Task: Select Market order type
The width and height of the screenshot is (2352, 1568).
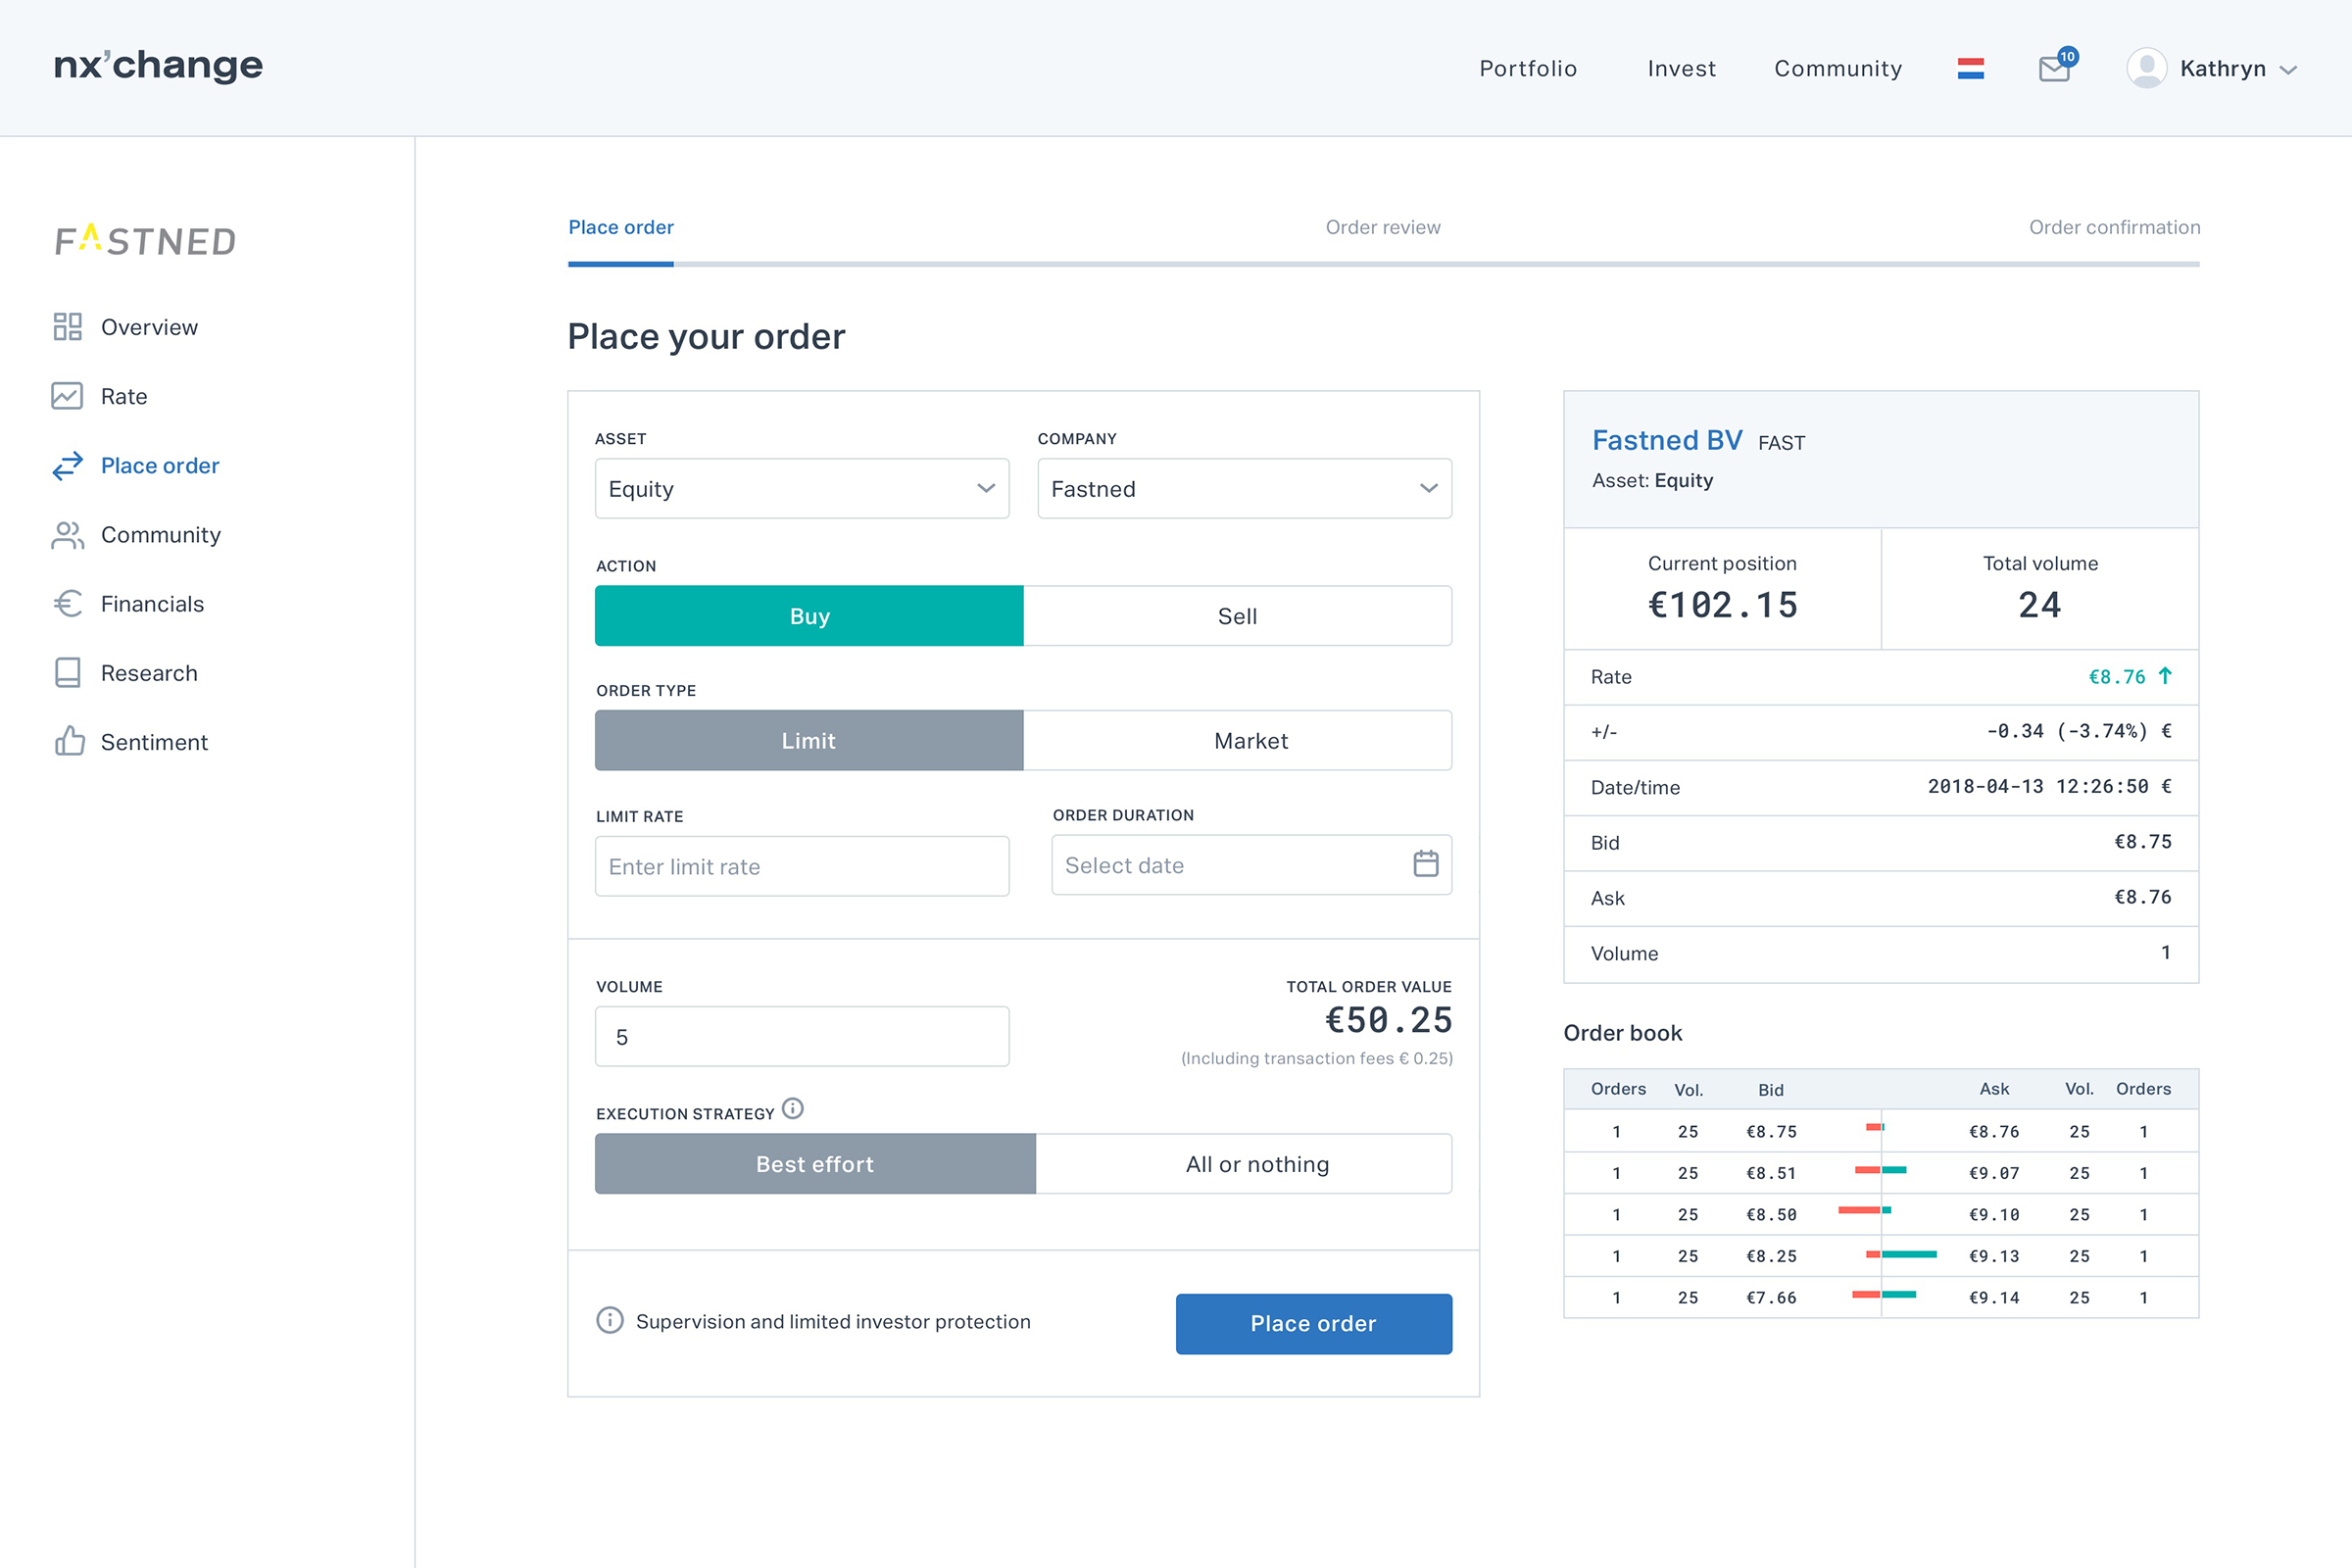Action: [1250, 741]
